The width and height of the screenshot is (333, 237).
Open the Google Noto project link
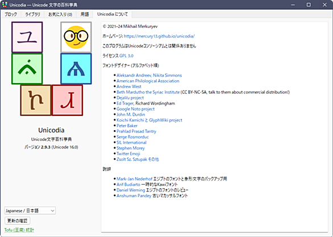tap(135, 109)
